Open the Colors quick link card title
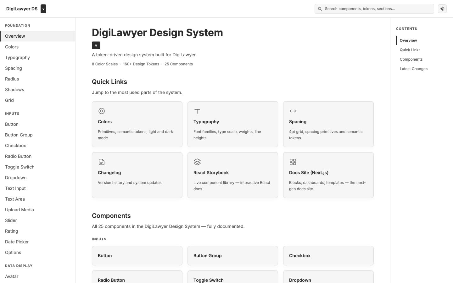The width and height of the screenshot is (453, 283). [x=105, y=122]
